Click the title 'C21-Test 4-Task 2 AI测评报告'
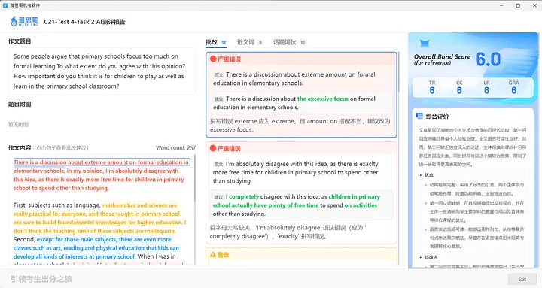Viewport: 542px width, 288px height. (84, 22)
